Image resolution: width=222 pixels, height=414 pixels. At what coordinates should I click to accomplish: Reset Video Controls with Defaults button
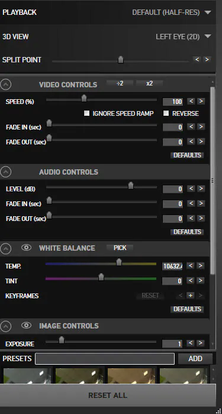click(187, 155)
